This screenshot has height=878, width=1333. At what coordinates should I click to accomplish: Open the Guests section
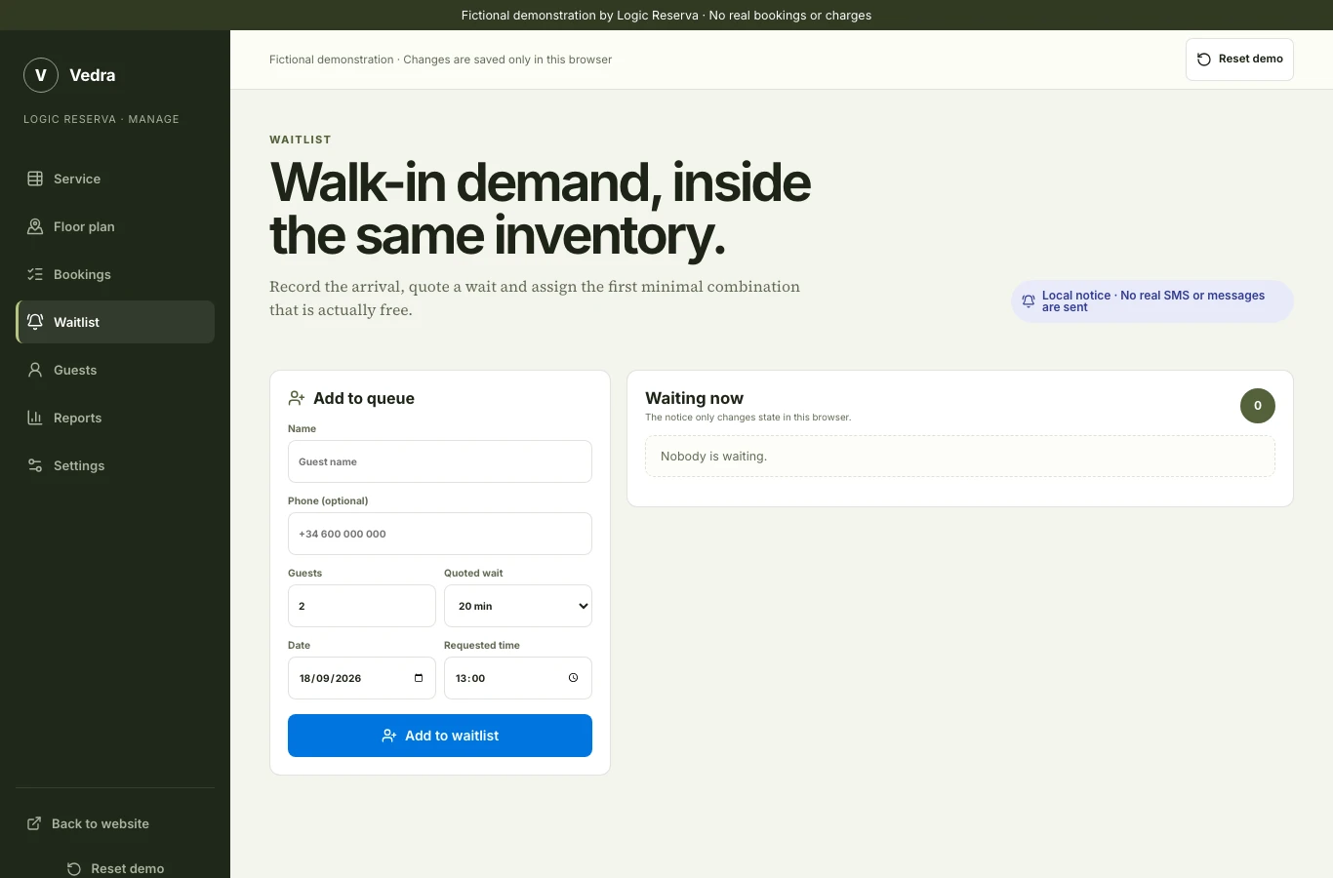[x=115, y=370]
